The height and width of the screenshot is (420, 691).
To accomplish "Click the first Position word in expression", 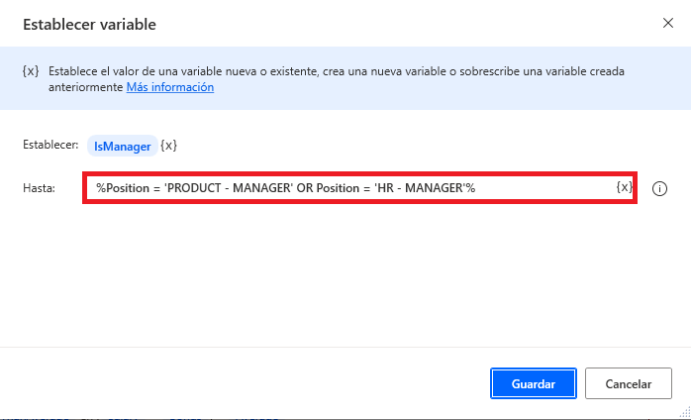I will point(128,188).
